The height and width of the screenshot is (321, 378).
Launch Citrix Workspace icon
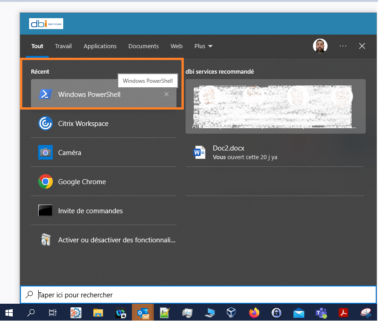(45, 123)
